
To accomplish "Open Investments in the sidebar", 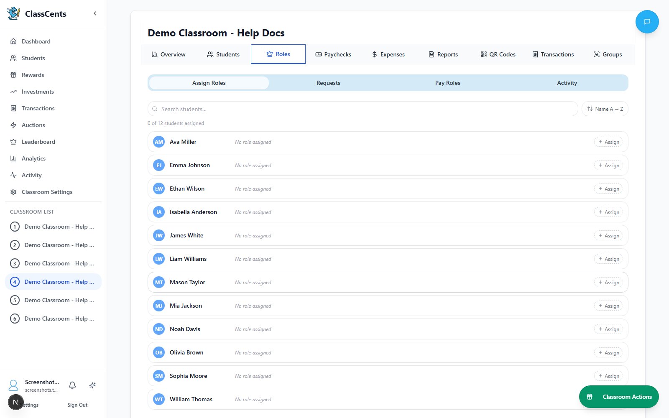I will click(53, 92).
